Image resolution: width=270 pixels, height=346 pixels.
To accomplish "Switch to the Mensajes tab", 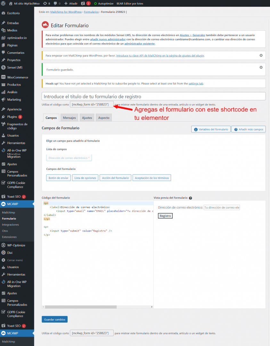I will (69, 118).
